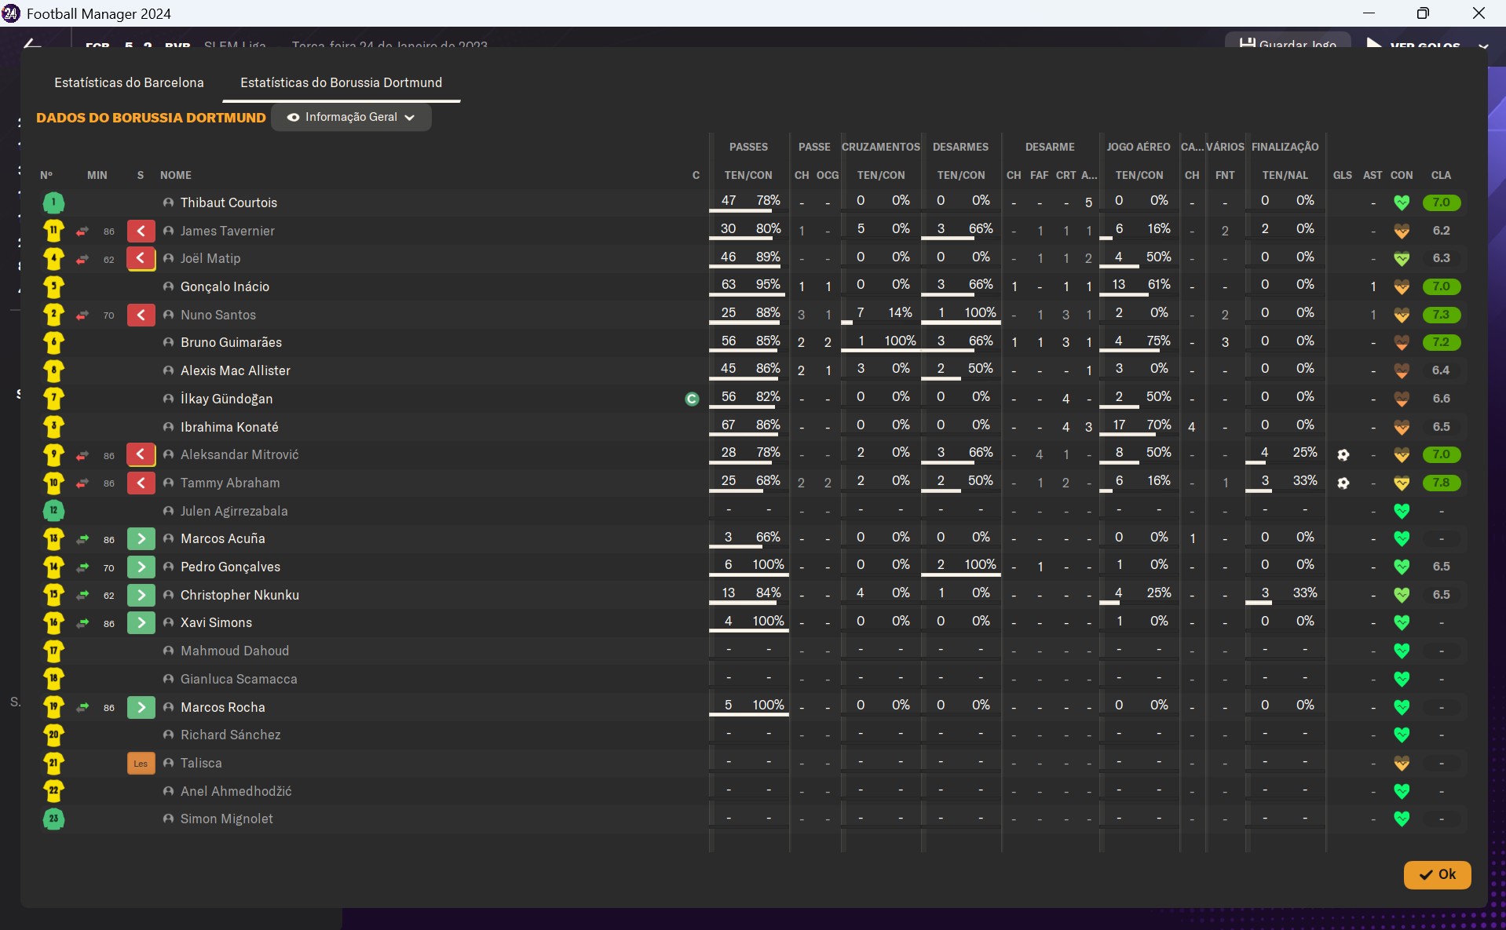Click Aleksandar Mitrović goal ball icon
The height and width of the screenshot is (930, 1506).
1343,454
